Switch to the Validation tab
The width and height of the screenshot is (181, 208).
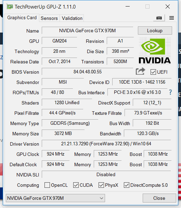click(x=72, y=18)
